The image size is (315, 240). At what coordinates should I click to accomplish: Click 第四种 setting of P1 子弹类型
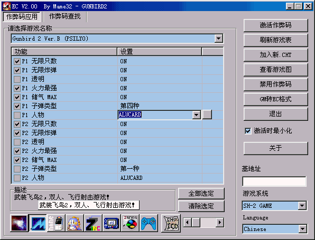(x=129, y=106)
